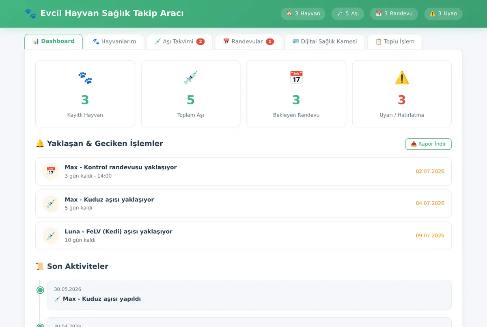Click the house icon in the Hayvan pill

[x=289, y=13]
